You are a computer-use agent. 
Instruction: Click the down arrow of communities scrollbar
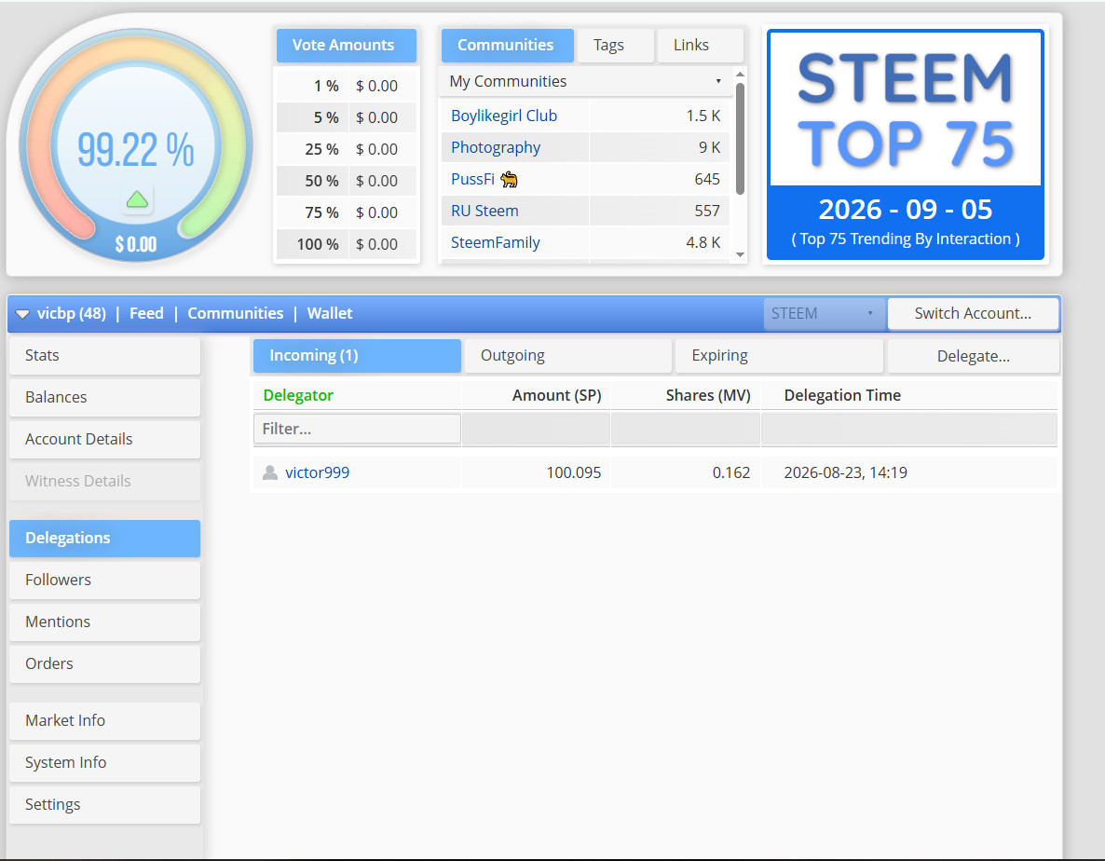(x=740, y=254)
